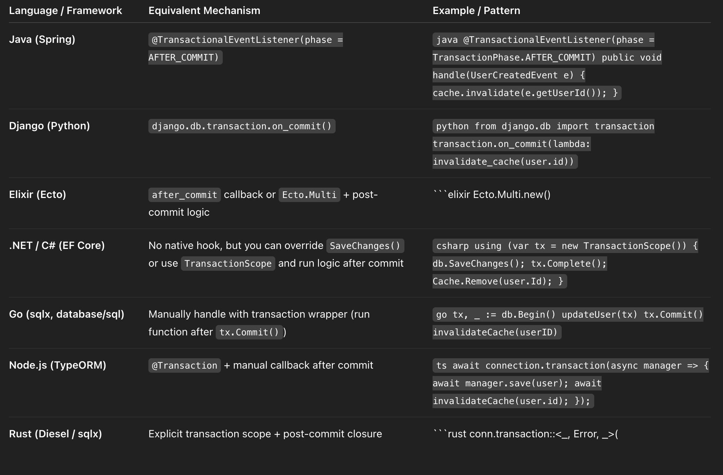
Task: Click the .NET / C# (EF Core) label
Action: 57,246
